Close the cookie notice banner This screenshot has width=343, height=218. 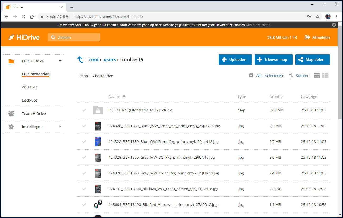coord(334,25)
